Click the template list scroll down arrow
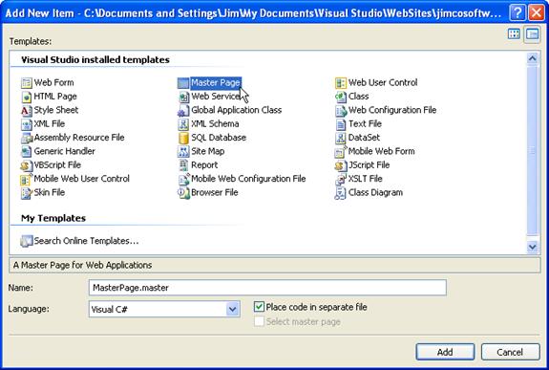 [532, 247]
